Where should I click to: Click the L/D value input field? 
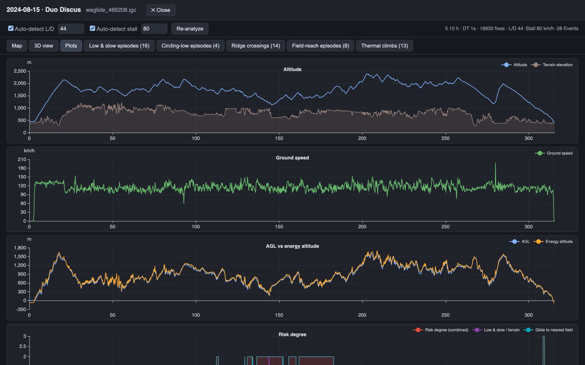[71, 28]
